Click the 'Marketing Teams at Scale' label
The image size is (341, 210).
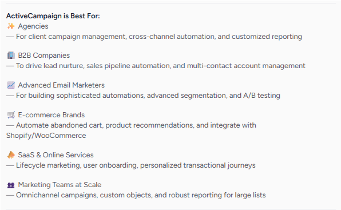point(60,185)
